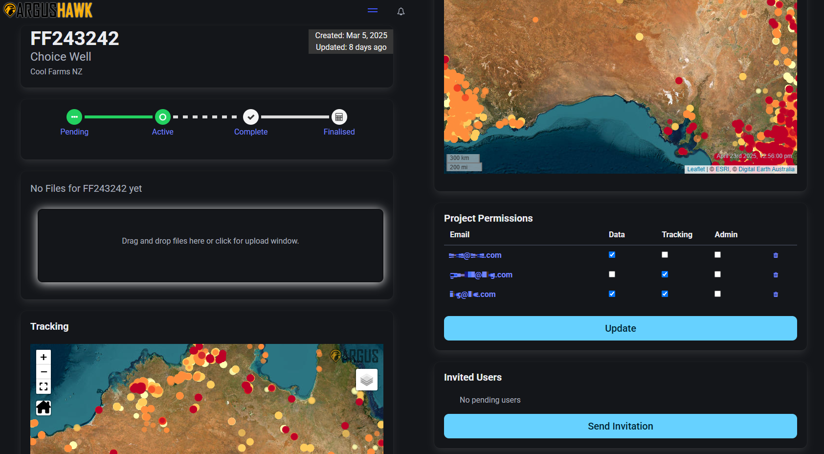The image size is (824, 454).
Task: Delete the first permission row user
Action: point(776,255)
